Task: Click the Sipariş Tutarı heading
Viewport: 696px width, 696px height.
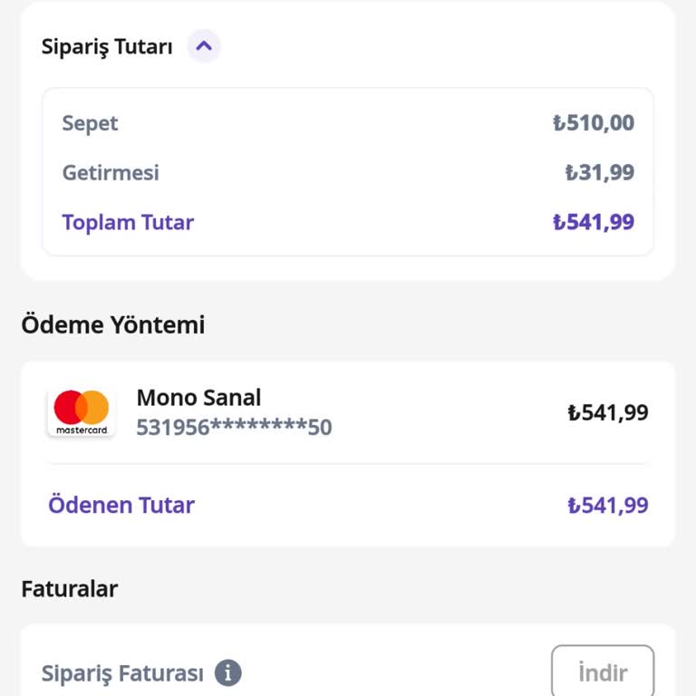Action: tap(107, 47)
